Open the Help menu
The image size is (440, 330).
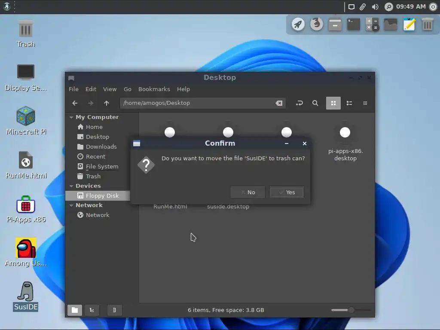click(183, 89)
